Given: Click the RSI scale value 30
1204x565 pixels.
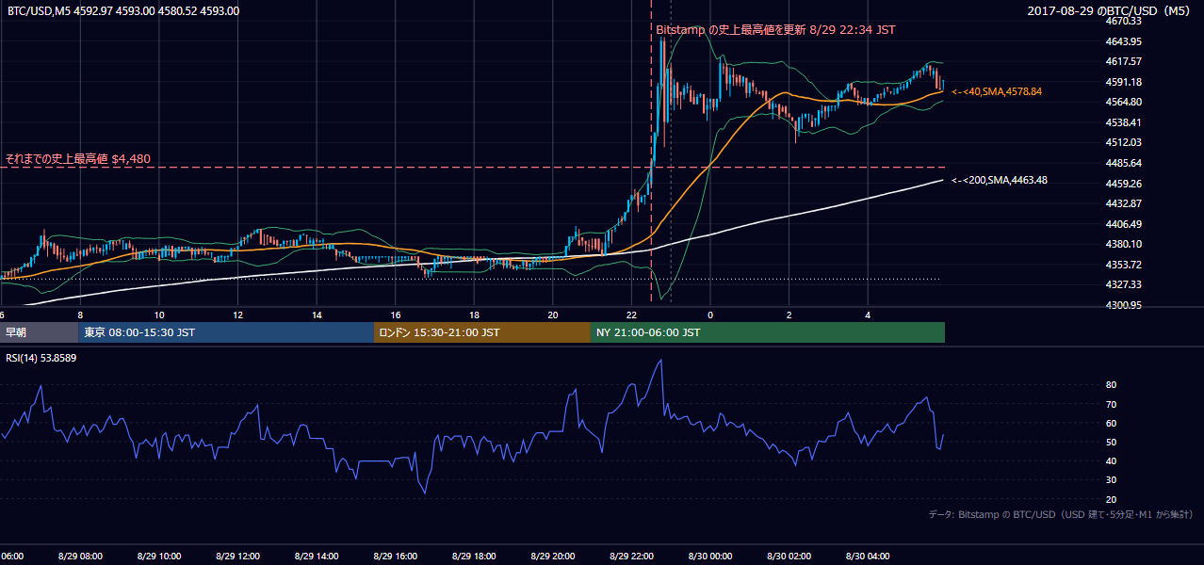Looking at the screenshot, I should 1111,480.
